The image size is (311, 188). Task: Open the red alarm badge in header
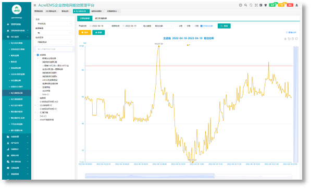(x=290, y=5)
